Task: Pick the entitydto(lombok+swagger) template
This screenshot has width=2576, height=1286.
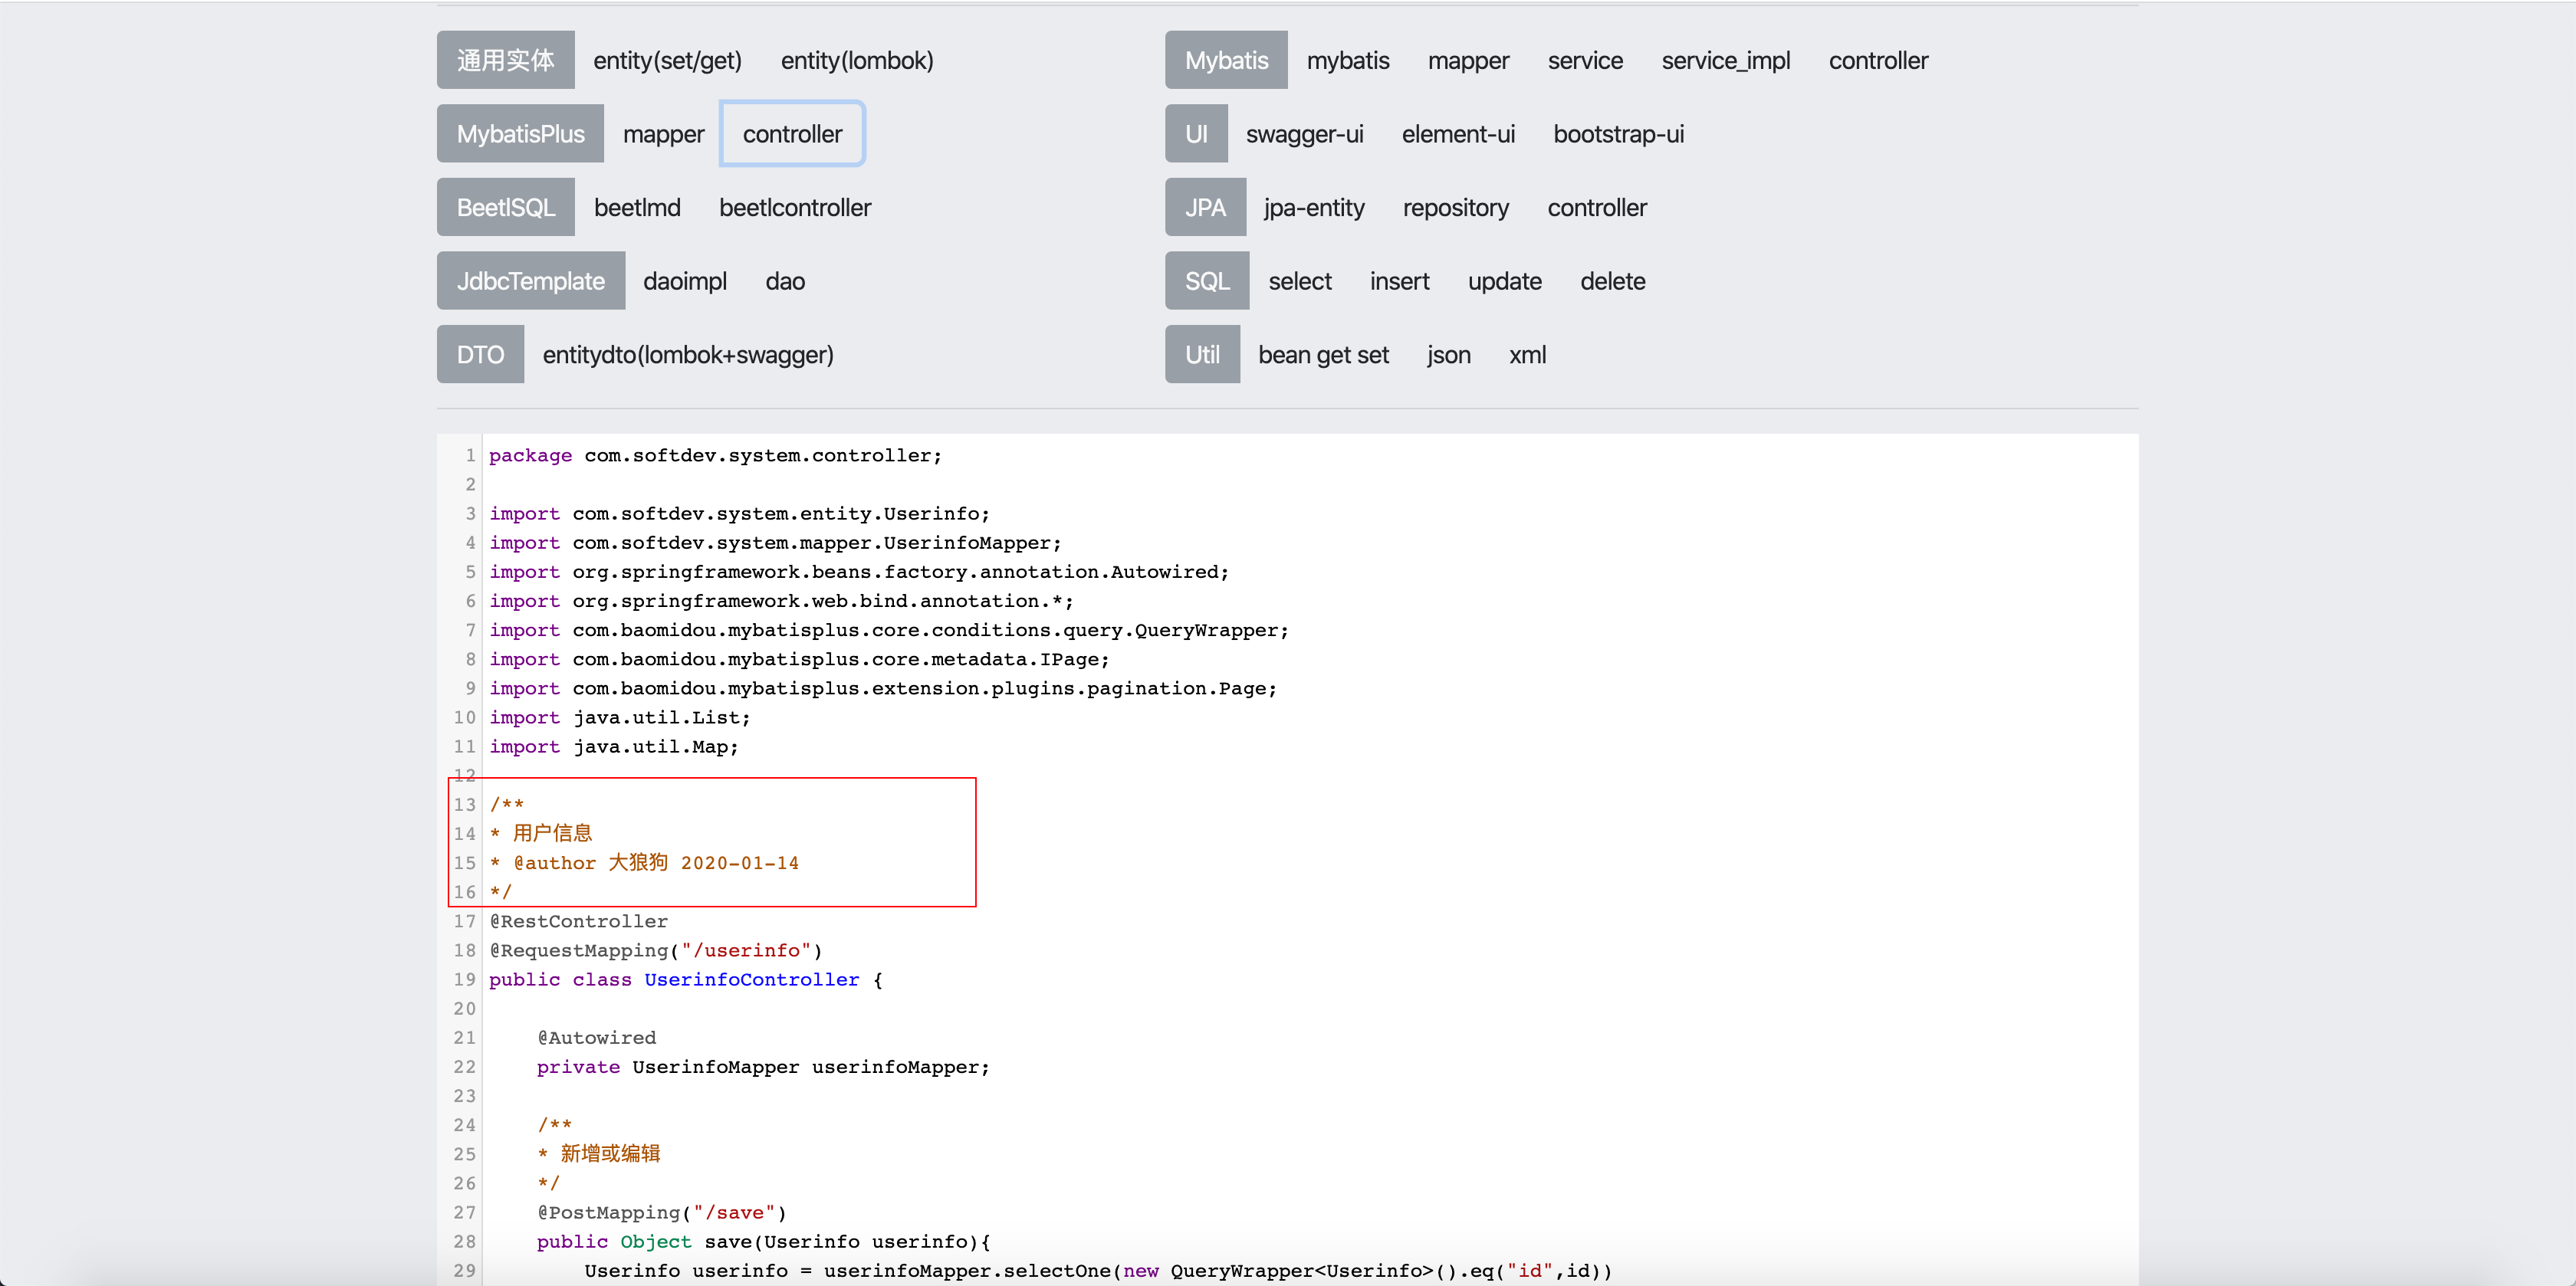Action: coord(687,355)
